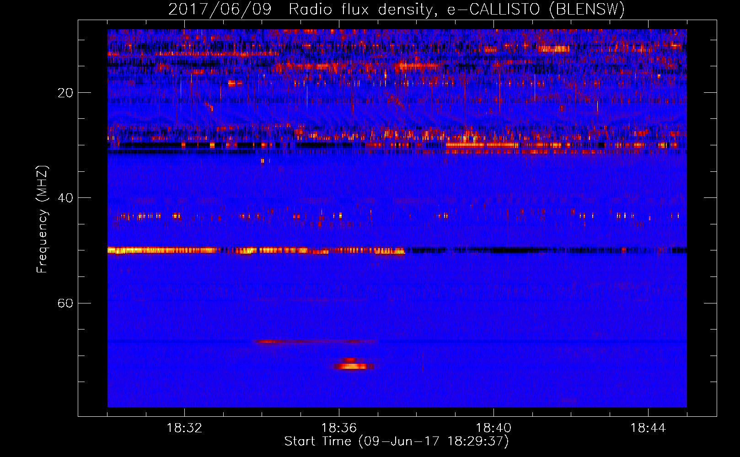Click the 18:44 time tick label
Screen dimensions: 740x457
tap(648, 428)
